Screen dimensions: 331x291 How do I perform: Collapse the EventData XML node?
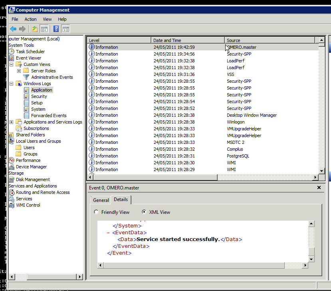click(108, 233)
